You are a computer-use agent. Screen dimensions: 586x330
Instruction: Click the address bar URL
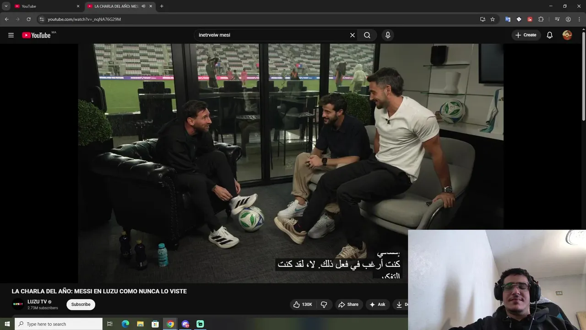click(x=84, y=19)
